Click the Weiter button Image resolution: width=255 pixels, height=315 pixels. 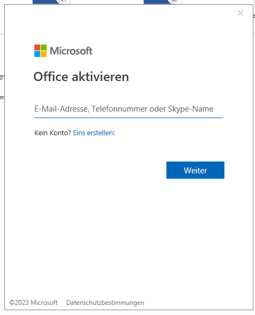tap(195, 170)
